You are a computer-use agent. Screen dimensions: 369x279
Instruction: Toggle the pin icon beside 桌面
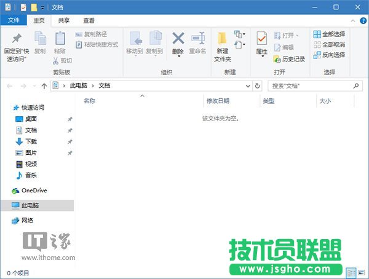[x=70, y=119]
